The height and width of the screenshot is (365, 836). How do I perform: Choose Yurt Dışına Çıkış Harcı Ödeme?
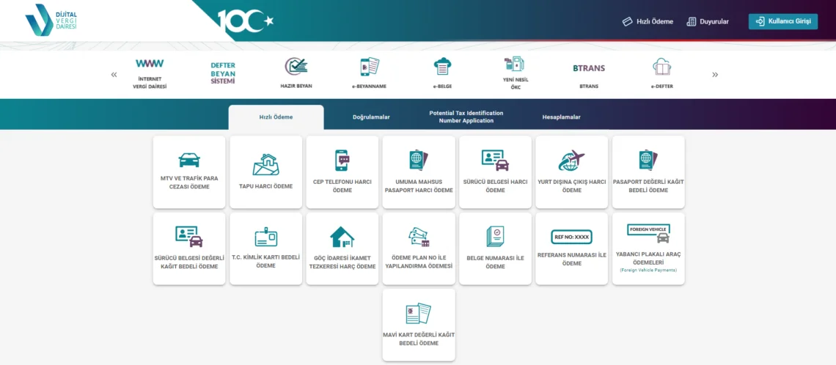571,172
